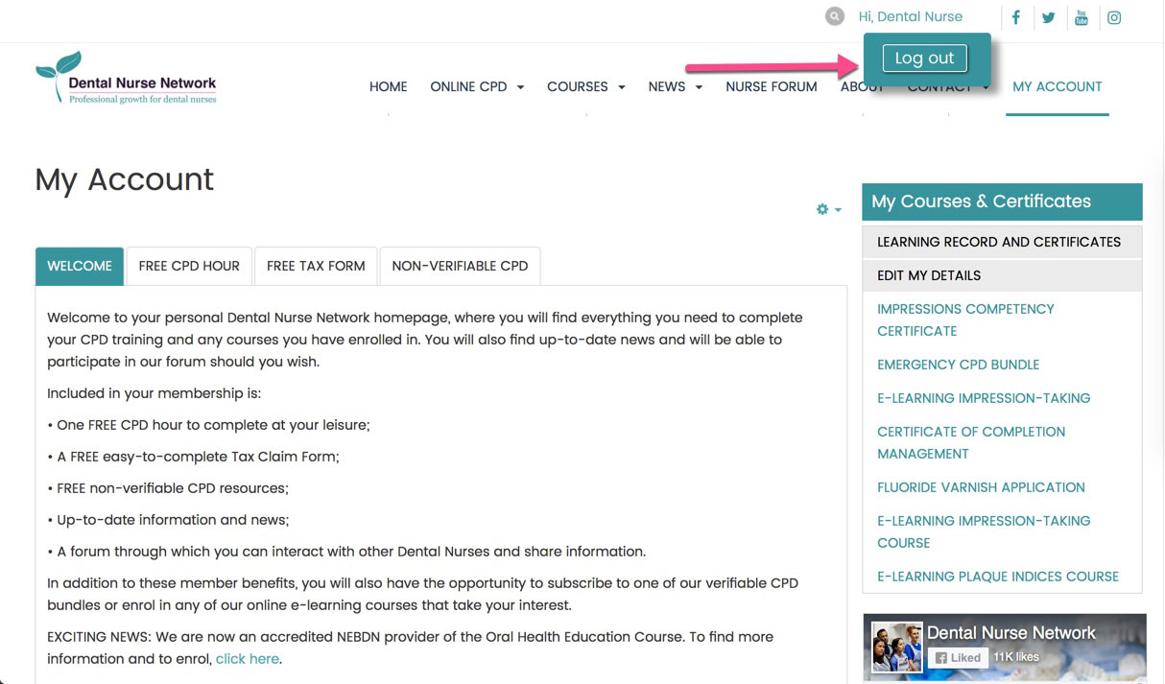Open E-LEARNING PLAQUE INDICES COURSE link
The image size is (1165, 684).
pos(998,577)
